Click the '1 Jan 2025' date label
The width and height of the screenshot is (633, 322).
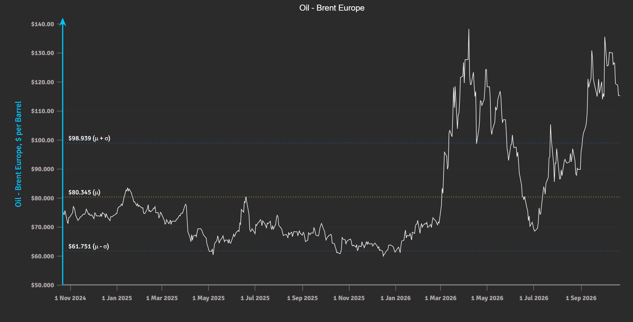[x=117, y=298]
